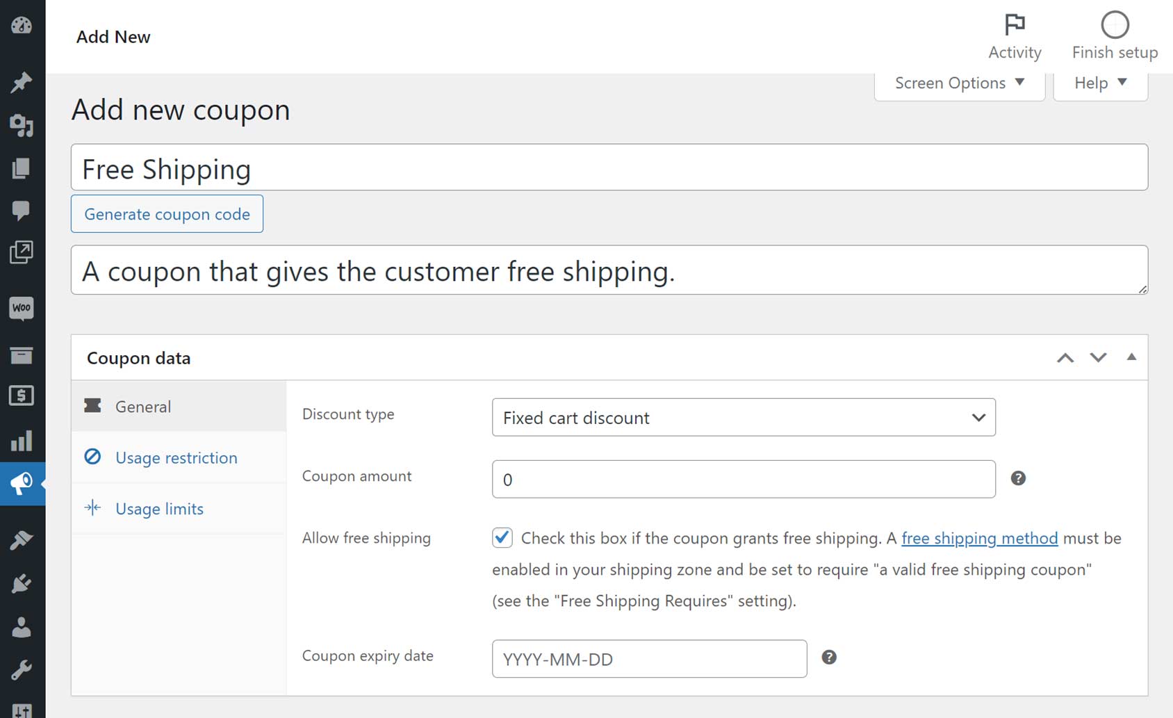Open the WordPress Dashboard icon
Viewport: 1173px width, 718px height.
point(22,26)
